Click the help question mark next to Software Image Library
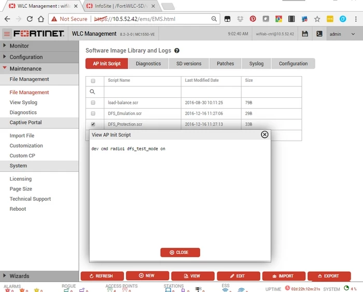 pos(177,51)
